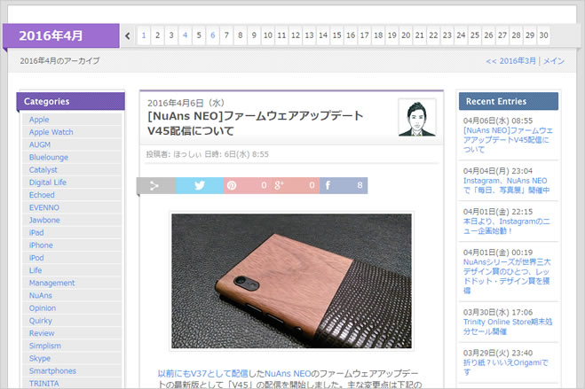585x389 pixels.
Task: Open the NuAns NEO phone case photo
Action: (x=291, y=281)
